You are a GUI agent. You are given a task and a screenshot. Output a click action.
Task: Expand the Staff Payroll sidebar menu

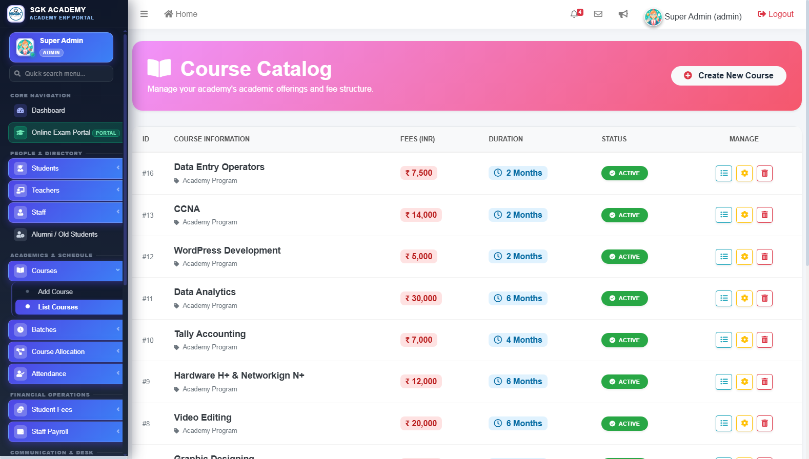[x=66, y=432]
